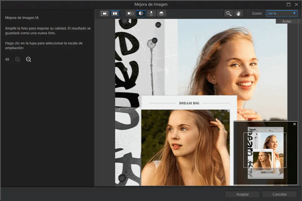302x201 pixels.
Task: Choose the top-bottom comparison layout
Action: click(151, 13)
